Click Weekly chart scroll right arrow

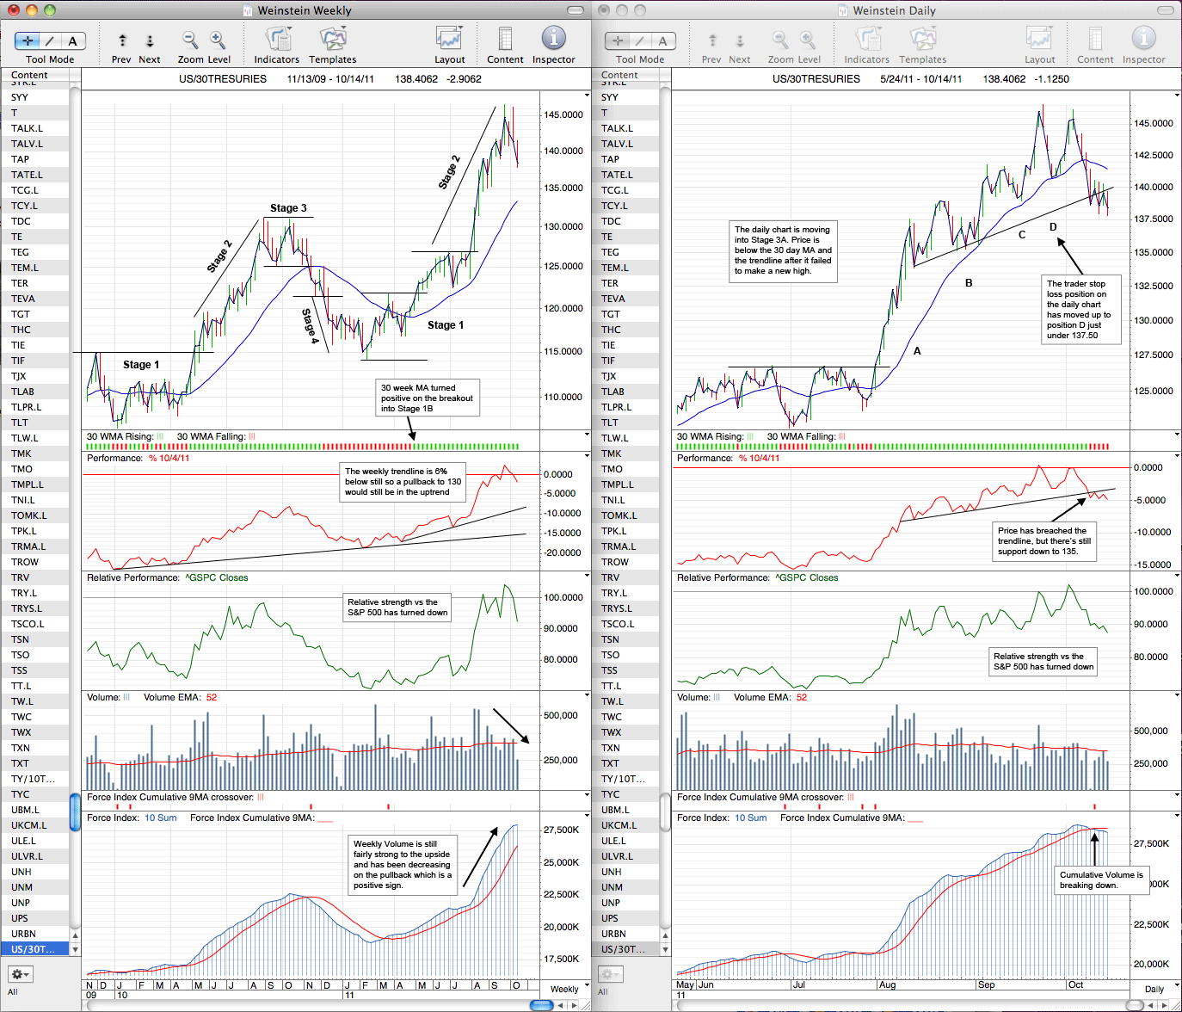[576, 1004]
